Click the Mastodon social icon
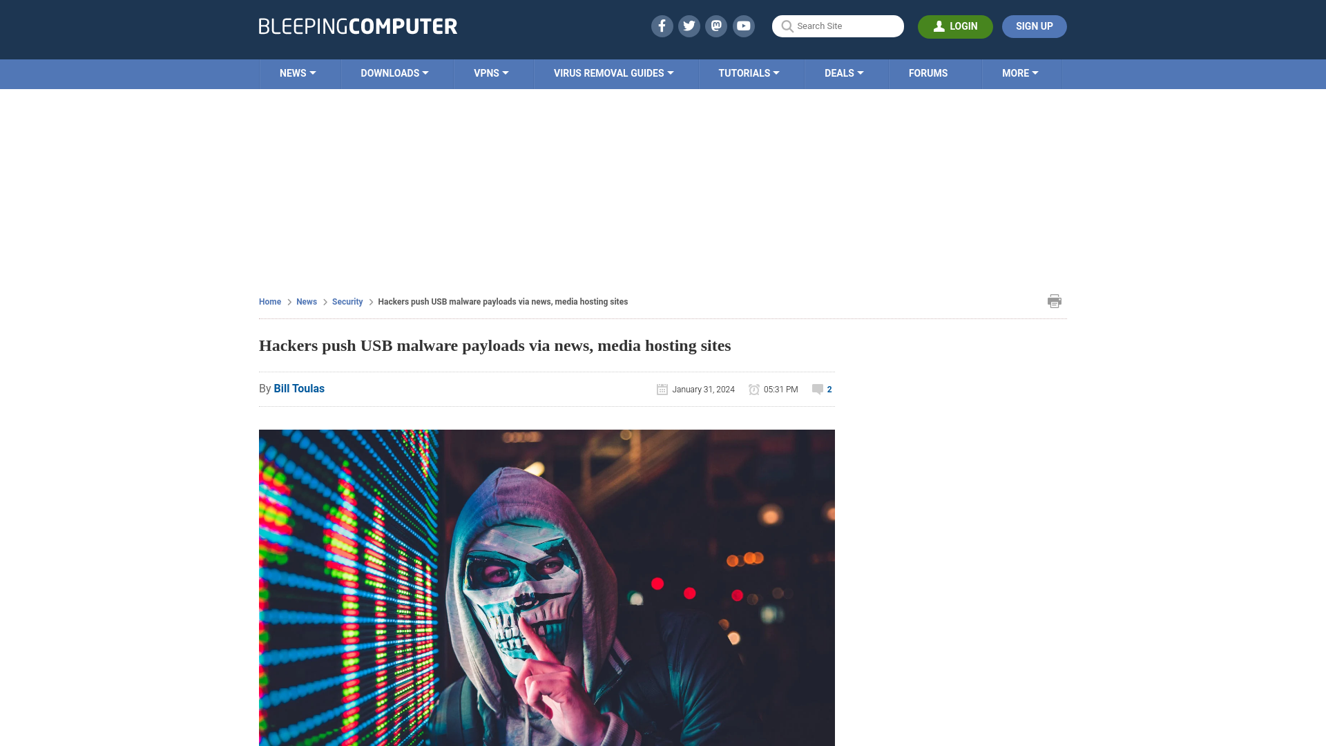This screenshot has width=1326, height=746. [717, 26]
